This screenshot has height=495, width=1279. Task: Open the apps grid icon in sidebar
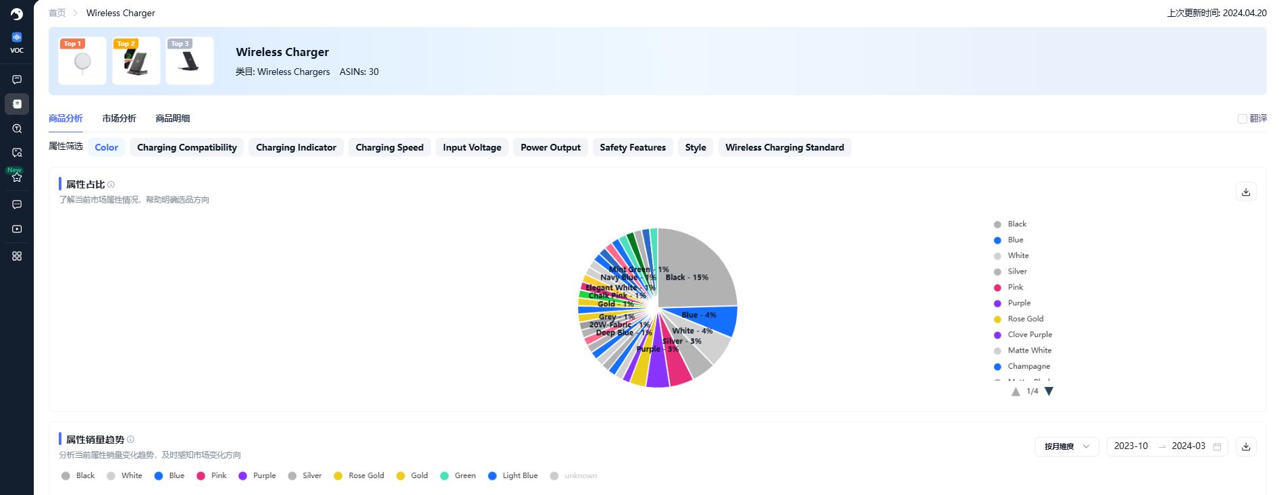coord(17,256)
